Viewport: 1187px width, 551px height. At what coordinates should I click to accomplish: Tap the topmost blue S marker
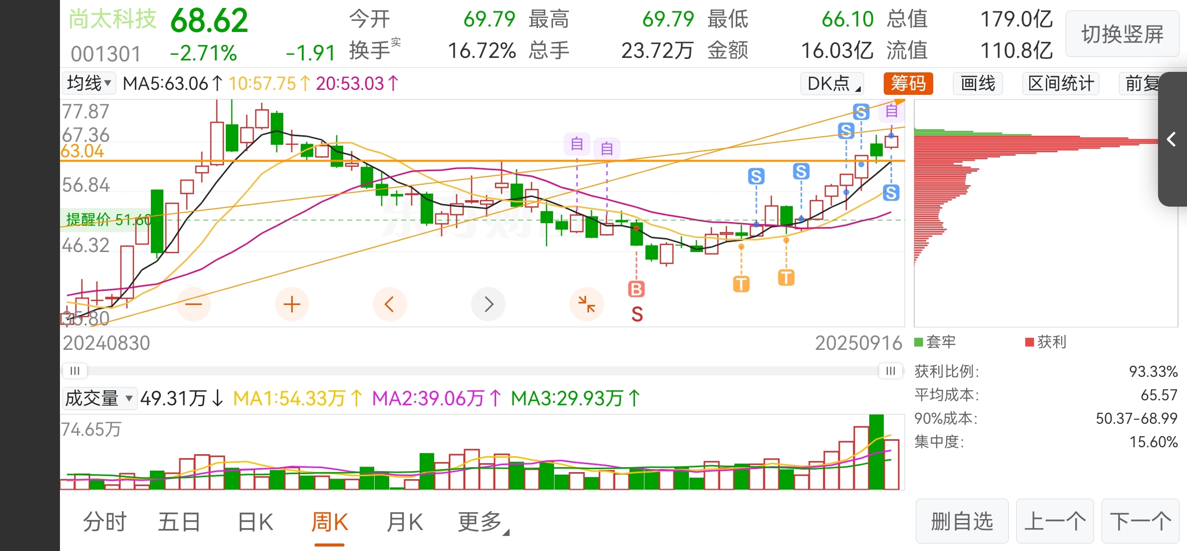point(861,112)
